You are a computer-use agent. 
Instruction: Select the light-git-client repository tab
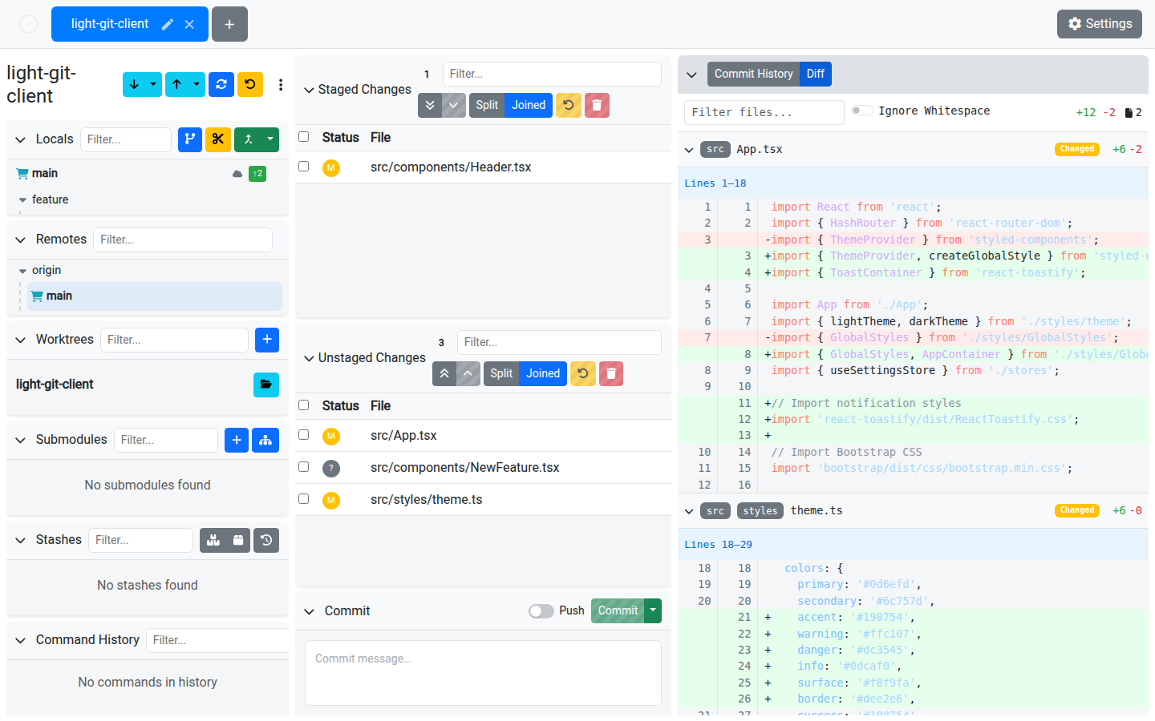pyautogui.click(x=110, y=24)
